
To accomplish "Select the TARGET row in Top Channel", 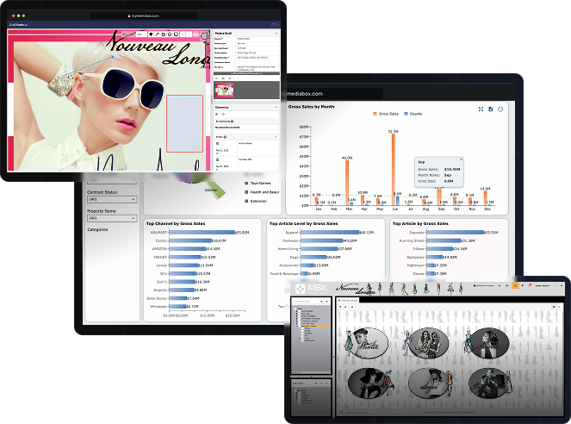I will tap(184, 257).
